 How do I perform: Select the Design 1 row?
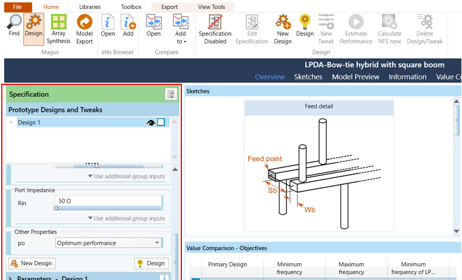pyautogui.click(x=93, y=122)
